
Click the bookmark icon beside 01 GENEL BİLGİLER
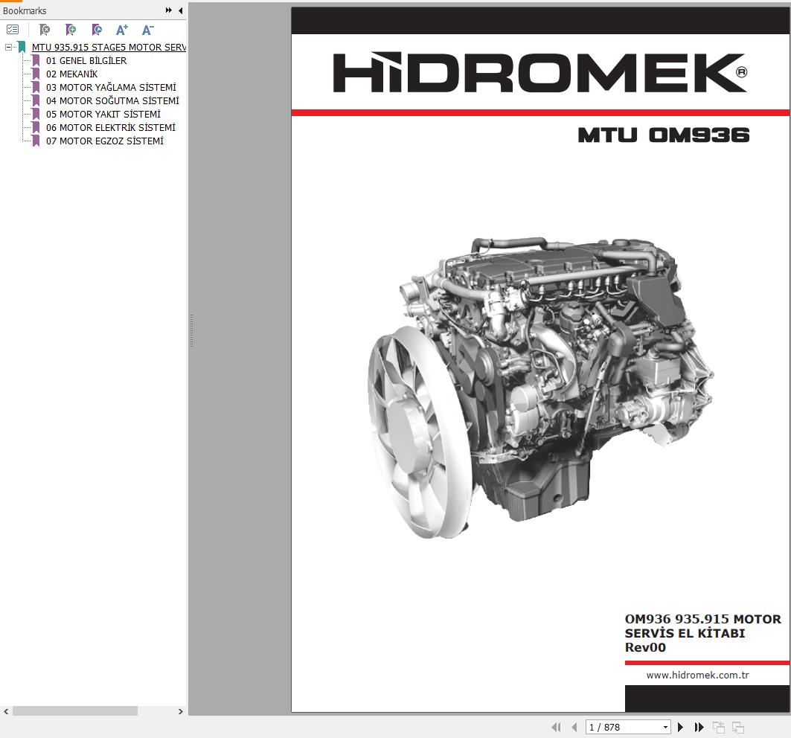[x=36, y=60]
